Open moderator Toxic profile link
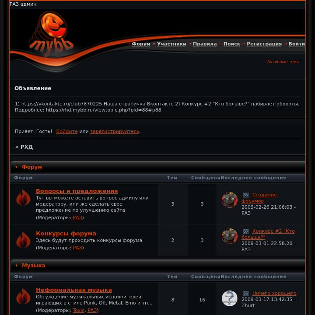Screen dimensions: 315x315 (78, 310)
